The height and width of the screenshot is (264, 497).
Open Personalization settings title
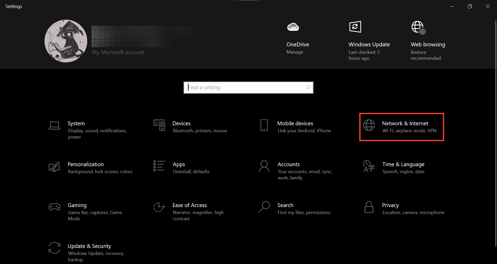click(86, 164)
